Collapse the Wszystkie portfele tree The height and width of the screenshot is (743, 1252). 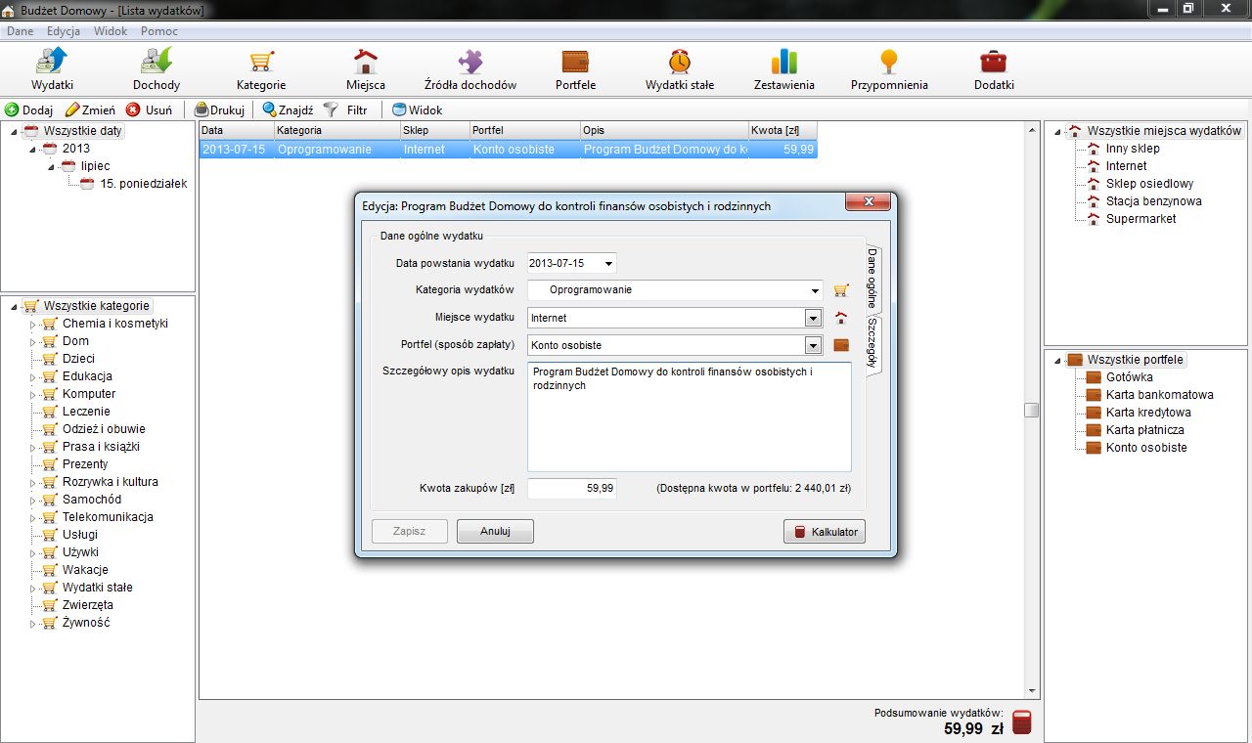[x=1058, y=360]
